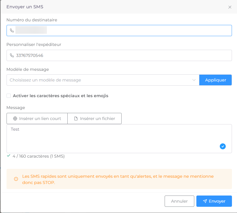Click the phone icon in recipient number field
Viewport: 237px width, 213px height.
click(x=12, y=31)
